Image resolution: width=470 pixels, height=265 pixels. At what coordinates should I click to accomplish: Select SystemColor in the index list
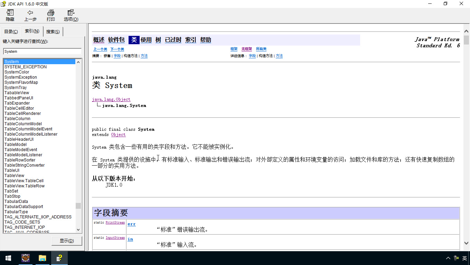click(17, 72)
